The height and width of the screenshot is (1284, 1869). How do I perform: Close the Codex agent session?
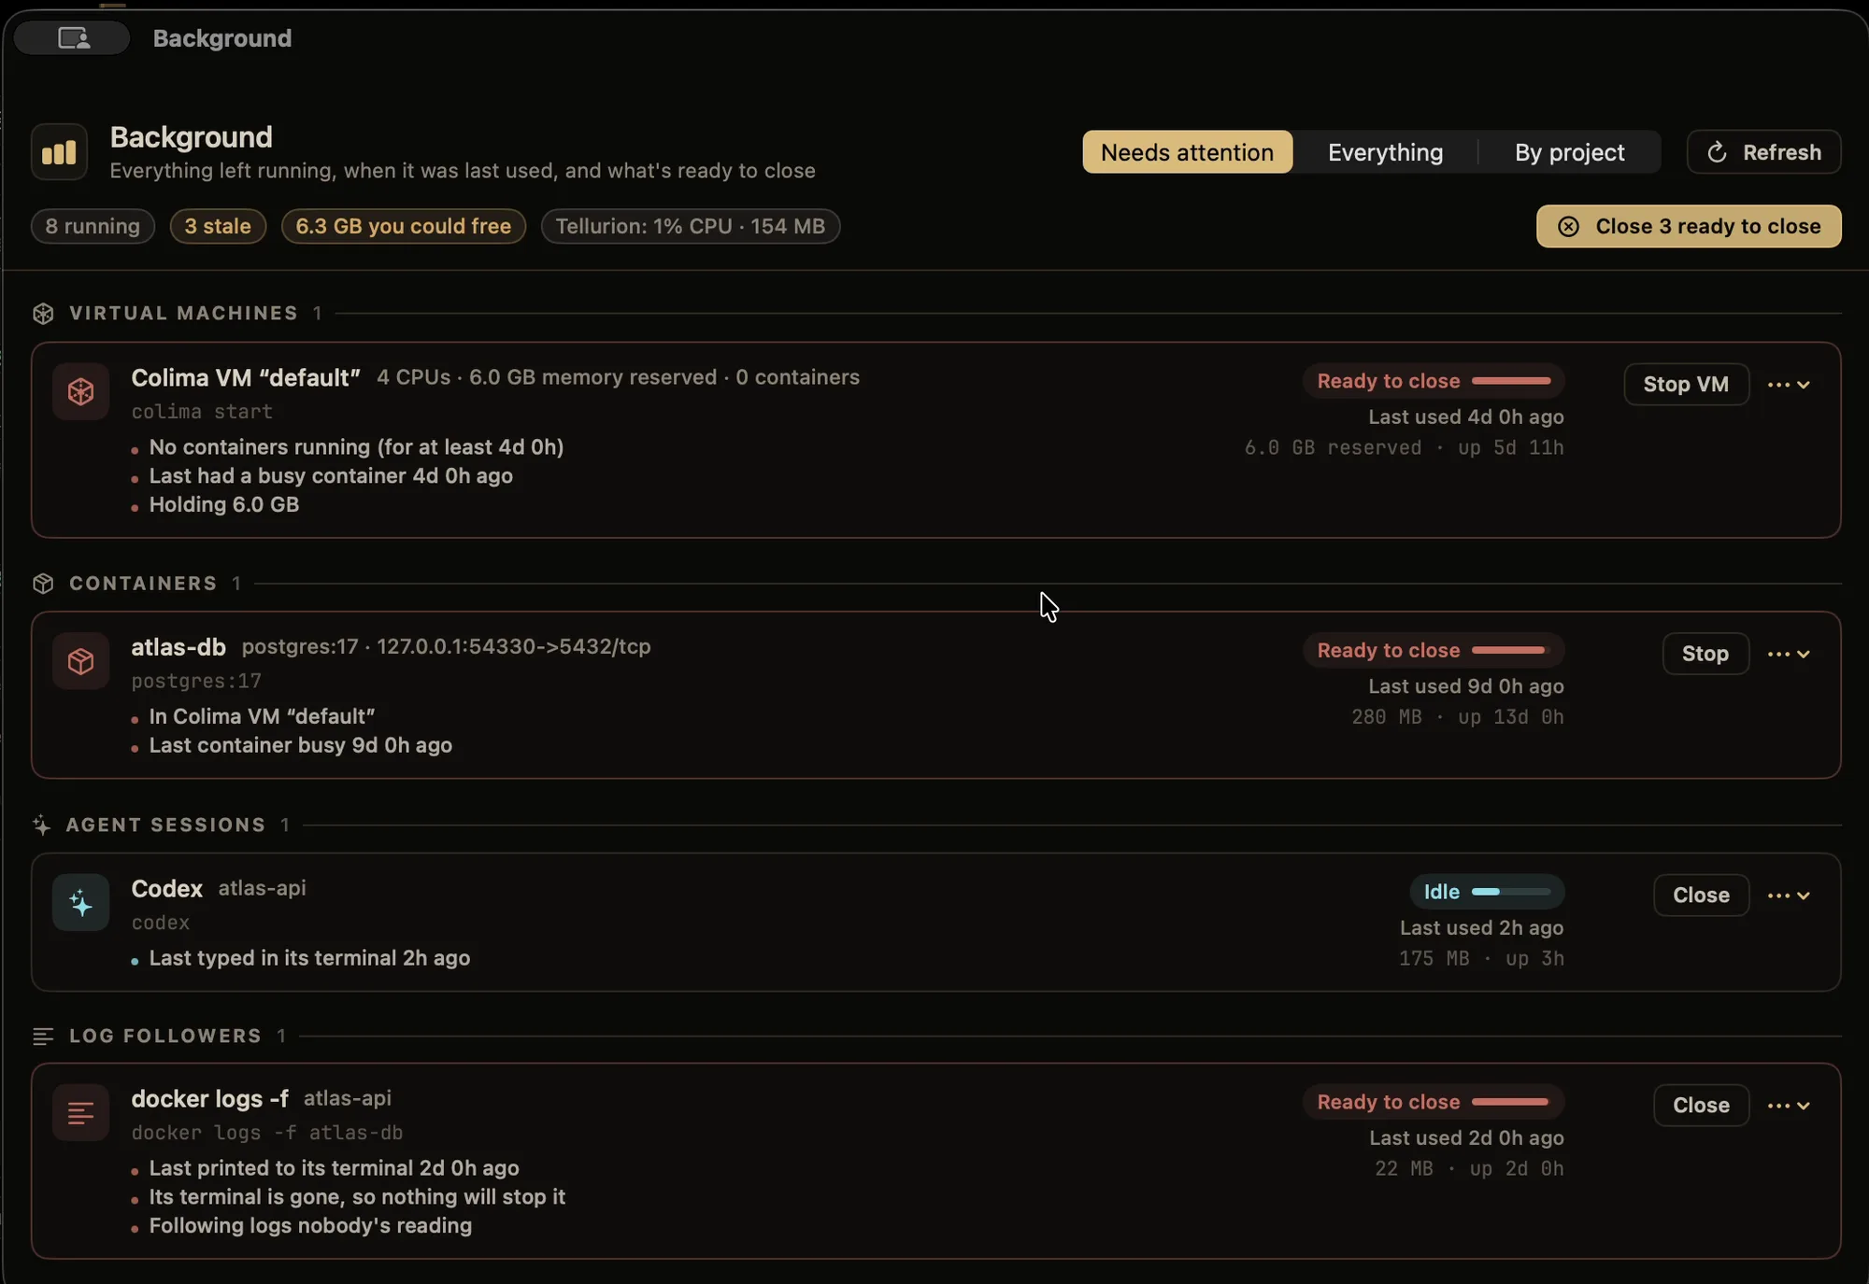(1701, 896)
